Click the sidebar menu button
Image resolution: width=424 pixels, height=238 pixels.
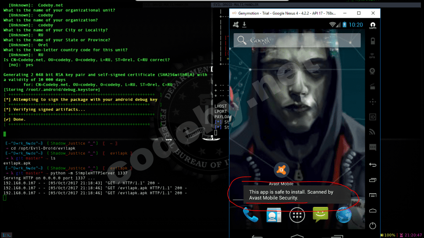coord(373,195)
